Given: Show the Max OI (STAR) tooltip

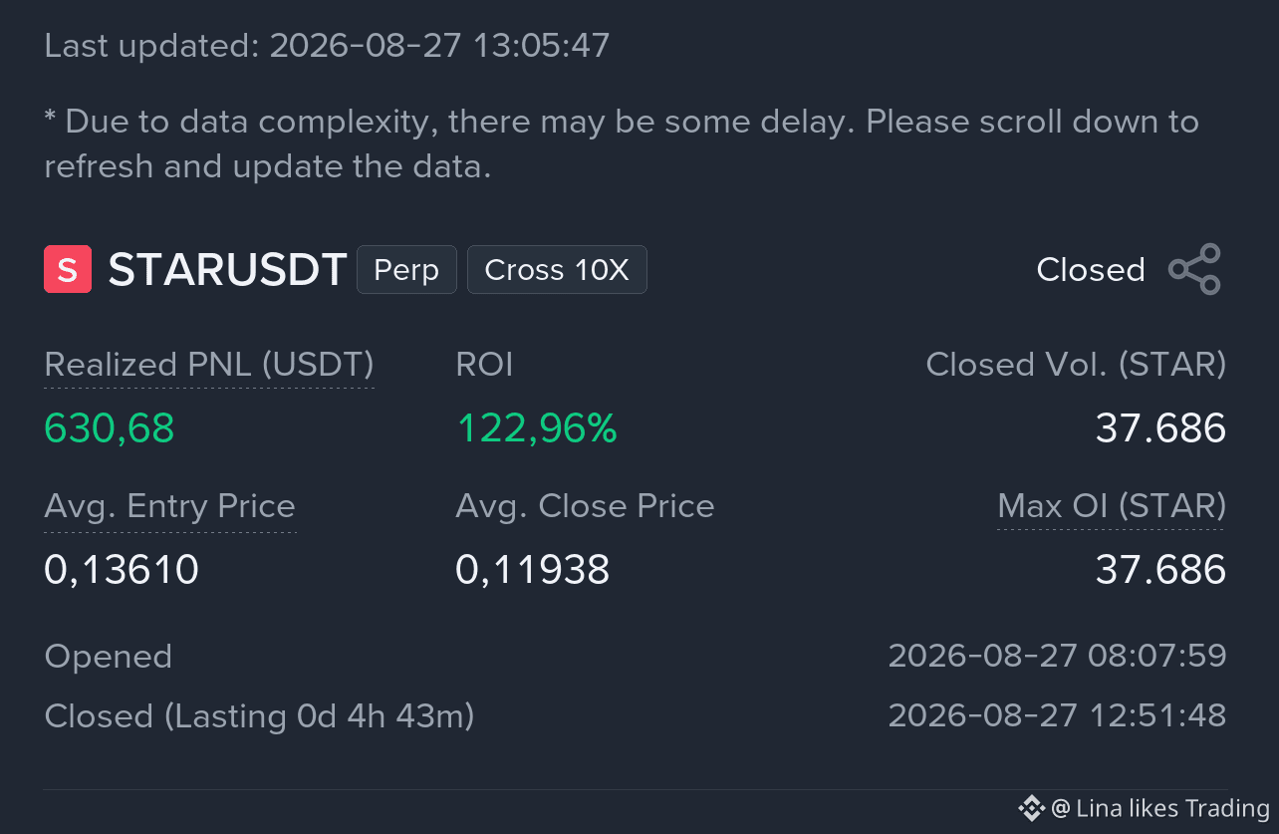Looking at the screenshot, I should (x=1112, y=507).
